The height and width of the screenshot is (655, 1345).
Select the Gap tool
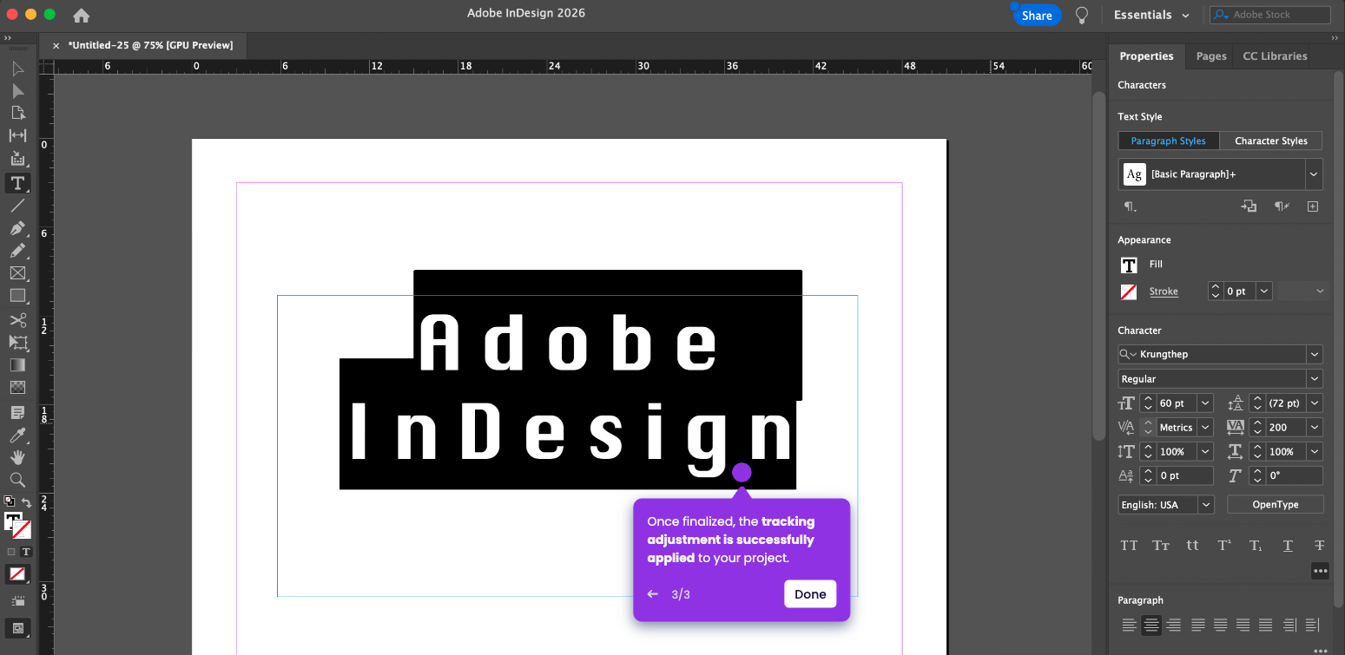[17, 135]
